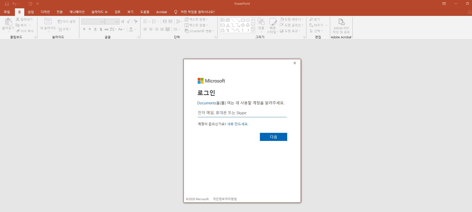Open the Shape Effects (도형 효과) menu
Screen dimensions: 472x212
[290, 31]
